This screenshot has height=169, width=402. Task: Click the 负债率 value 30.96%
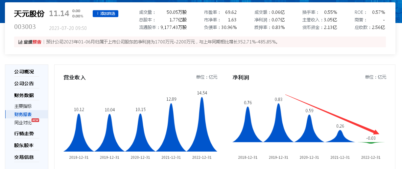coord(229,27)
